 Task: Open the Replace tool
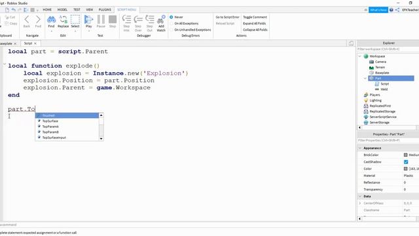pos(64,22)
